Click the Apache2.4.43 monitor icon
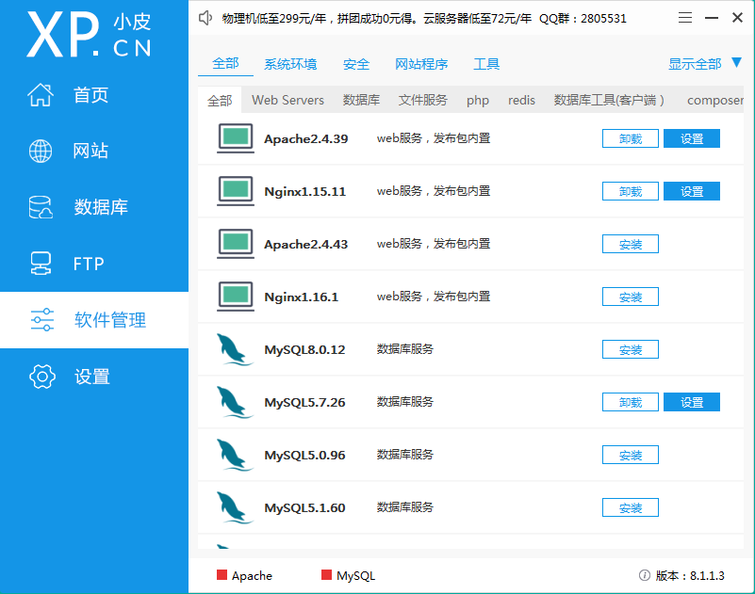The width and height of the screenshot is (755, 594). [235, 244]
